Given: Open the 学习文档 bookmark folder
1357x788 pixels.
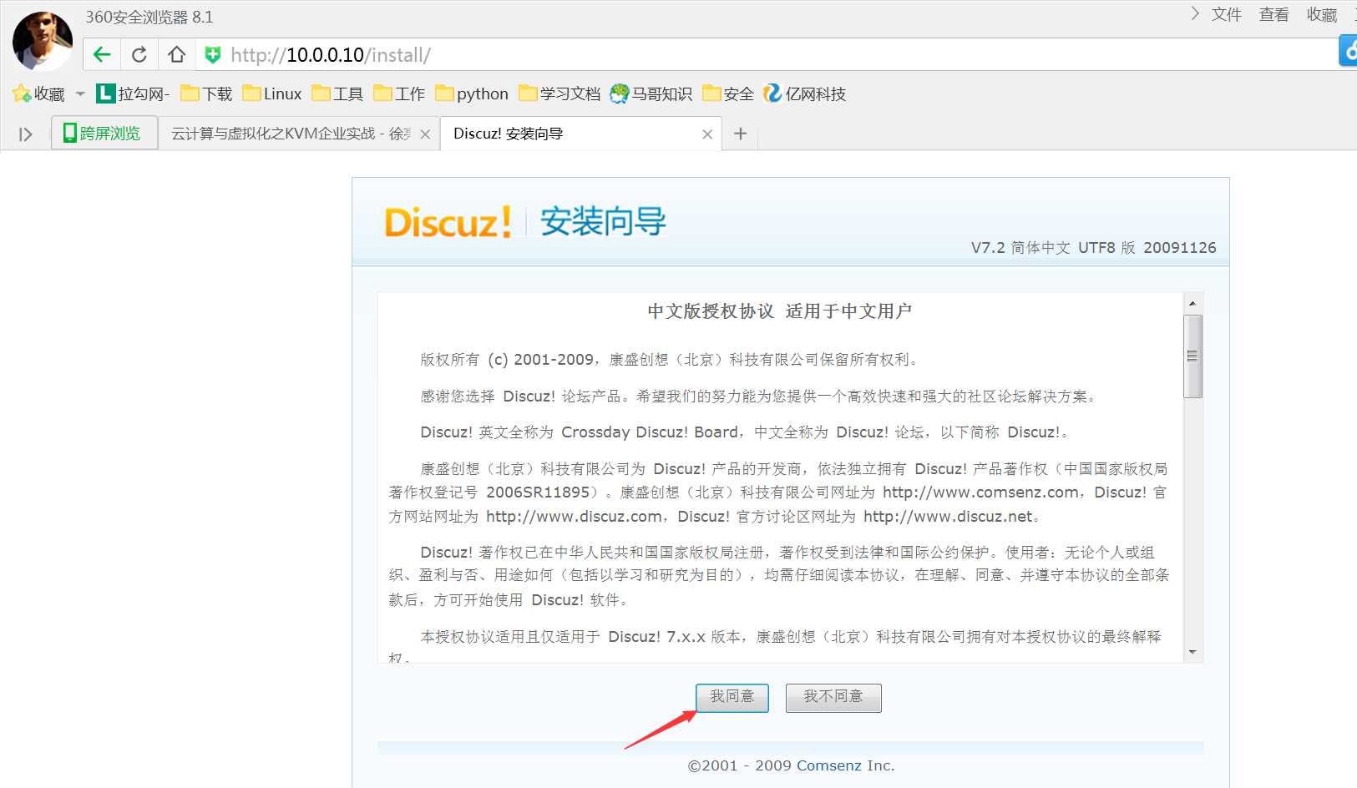Looking at the screenshot, I should tap(560, 93).
